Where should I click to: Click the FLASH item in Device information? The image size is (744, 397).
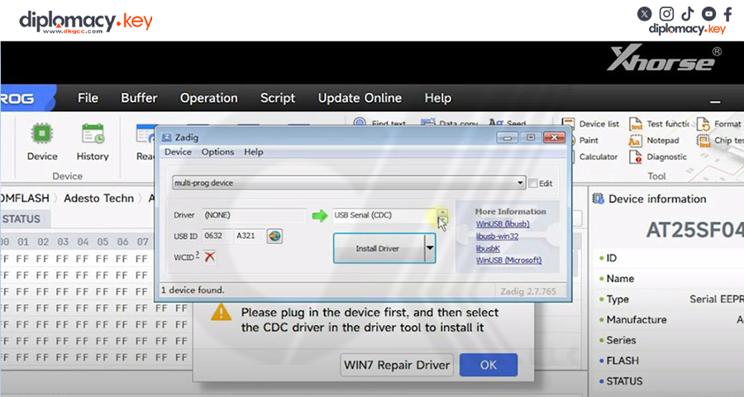622,361
